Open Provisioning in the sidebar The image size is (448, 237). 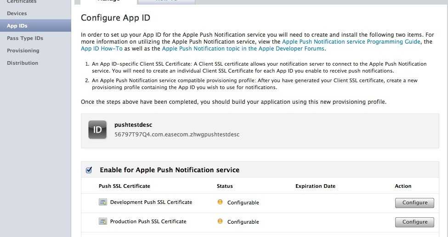coord(23,51)
